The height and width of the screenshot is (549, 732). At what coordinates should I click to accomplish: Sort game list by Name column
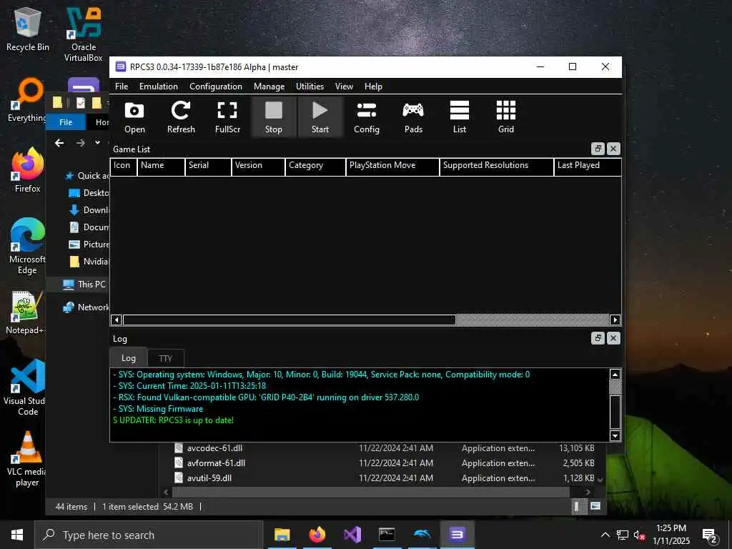tap(161, 167)
